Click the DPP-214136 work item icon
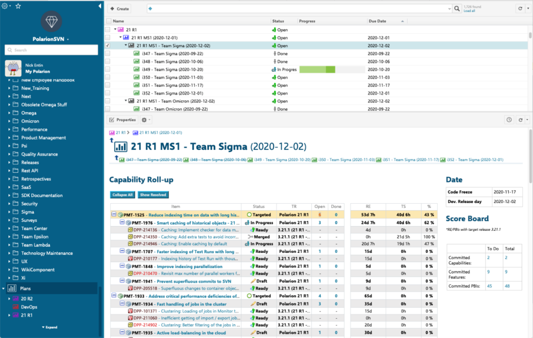 (130, 230)
